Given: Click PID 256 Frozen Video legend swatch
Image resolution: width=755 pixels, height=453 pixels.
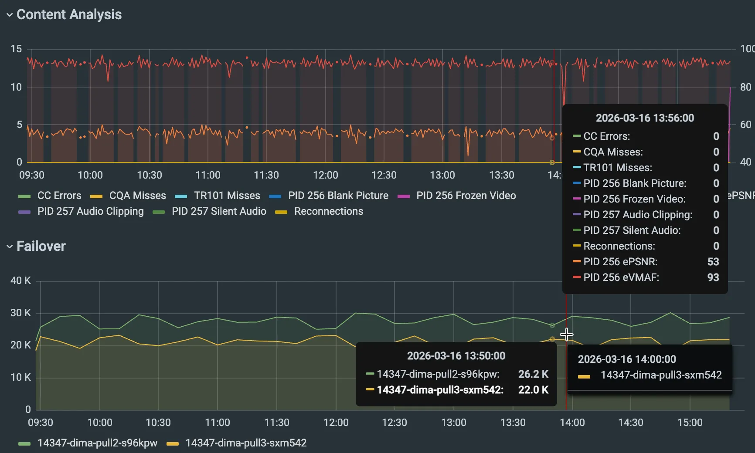Looking at the screenshot, I should coord(404,196).
